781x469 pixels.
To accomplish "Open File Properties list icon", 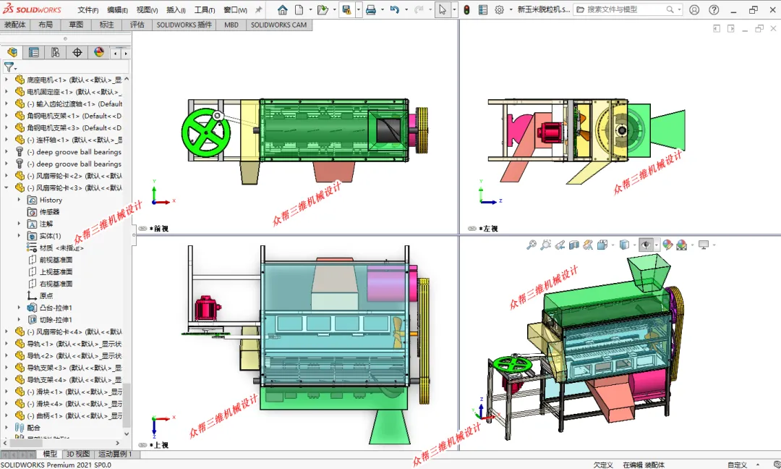I will (x=482, y=9).
